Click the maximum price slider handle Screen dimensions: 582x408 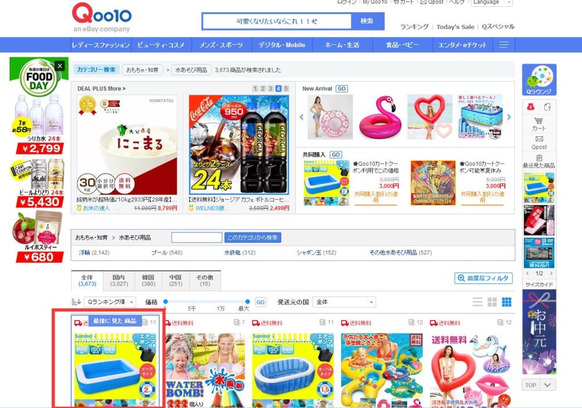pyautogui.click(x=248, y=302)
